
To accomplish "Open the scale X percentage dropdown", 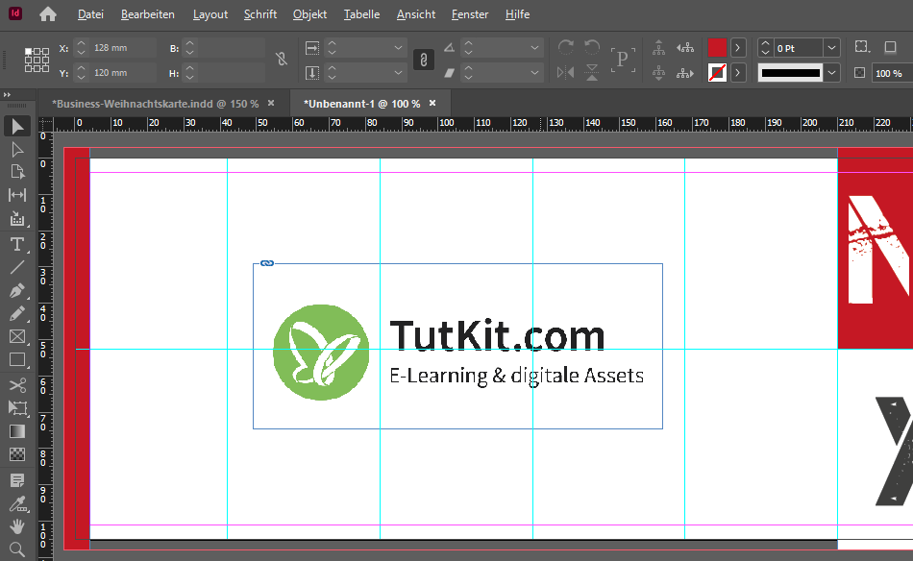I will (398, 48).
